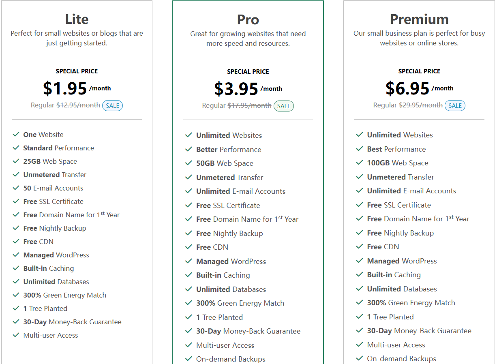Image resolution: width=497 pixels, height=364 pixels.
Task: Click the checkmark beside Pro's Better Performance
Action: pyautogui.click(x=189, y=149)
